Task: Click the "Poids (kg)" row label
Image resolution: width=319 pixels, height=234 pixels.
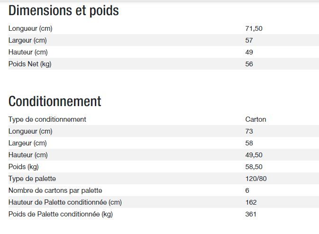Action: pos(24,167)
